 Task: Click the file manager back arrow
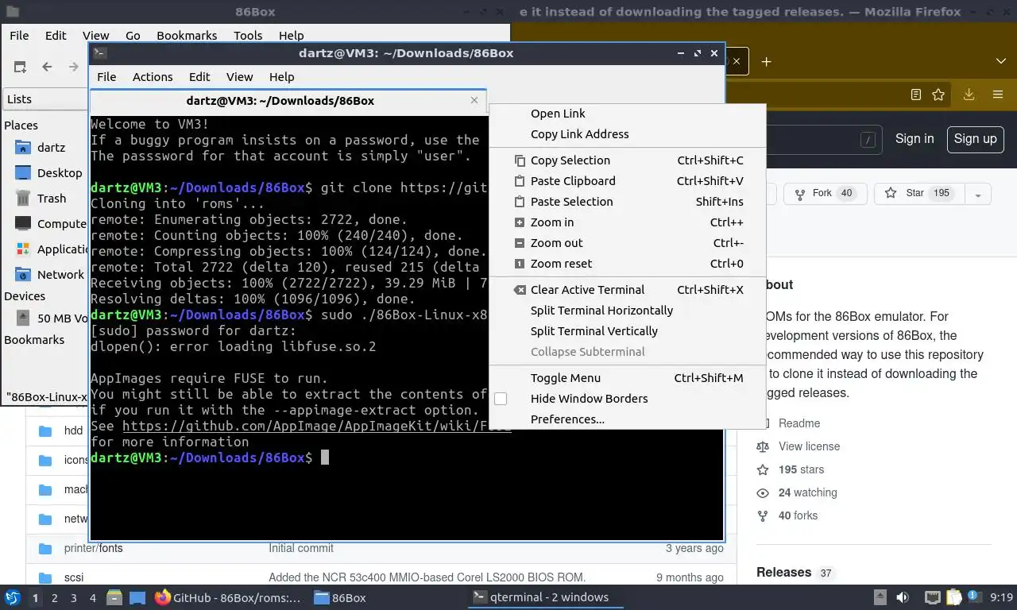pos(47,68)
